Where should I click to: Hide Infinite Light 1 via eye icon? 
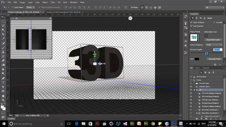click(x=191, y=86)
